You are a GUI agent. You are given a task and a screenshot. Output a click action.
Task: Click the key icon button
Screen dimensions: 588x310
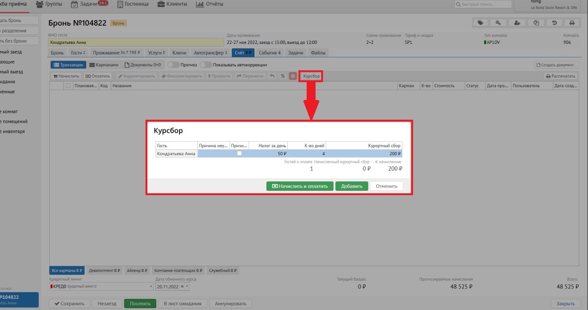click(498, 23)
